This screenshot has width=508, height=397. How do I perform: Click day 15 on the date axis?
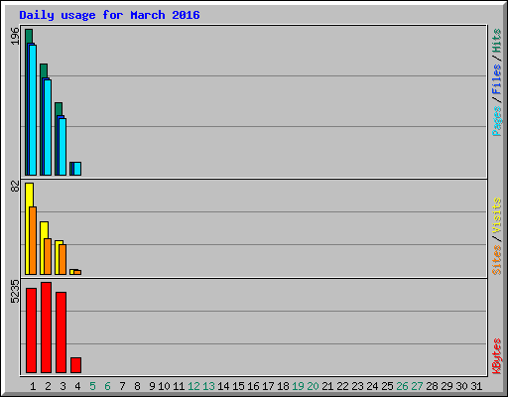[x=238, y=386]
